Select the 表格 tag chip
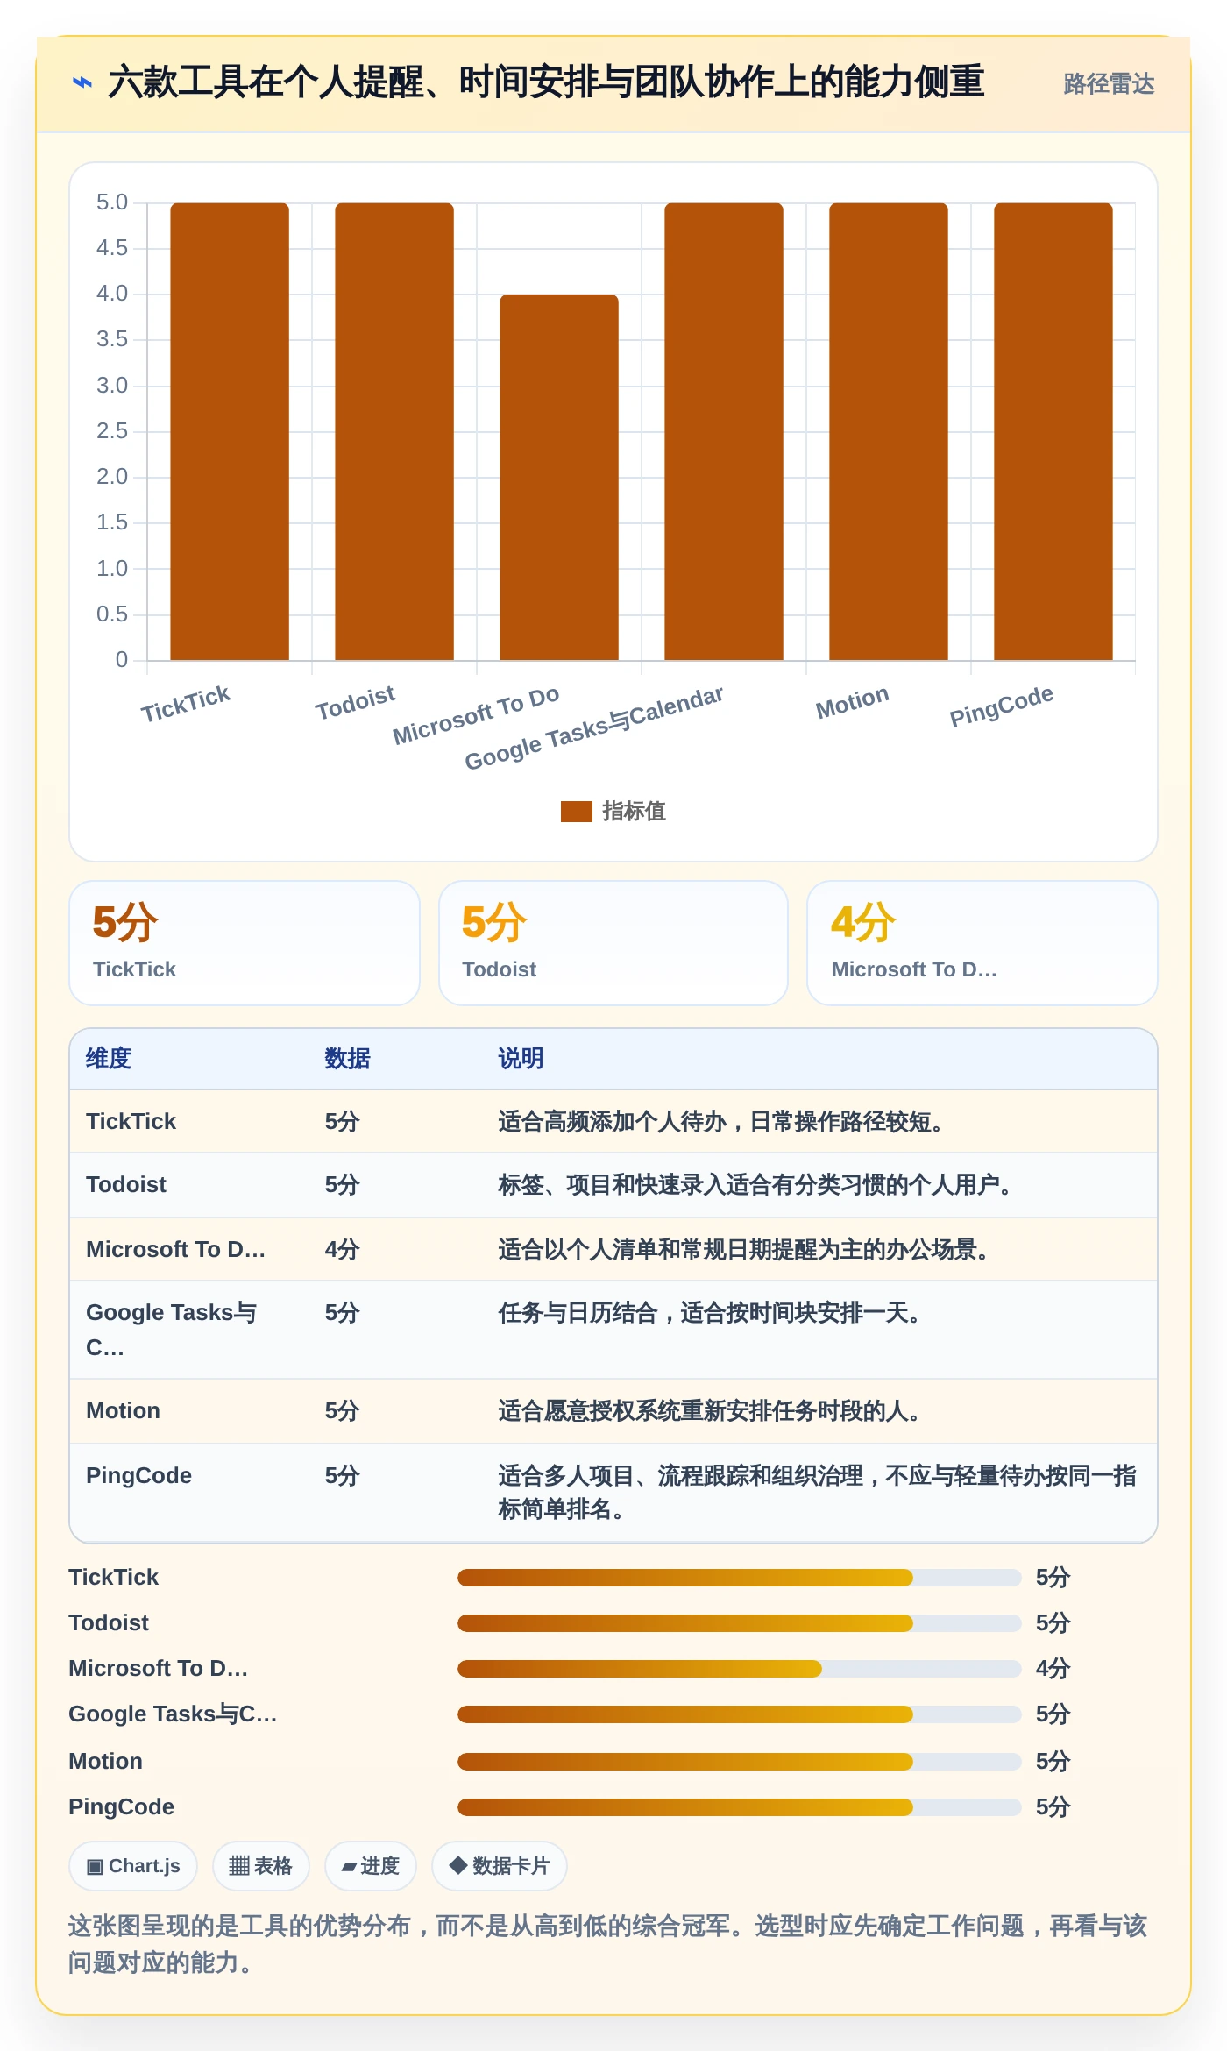This screenshot has height=2051, width=1227. [x=261, y=1866]
